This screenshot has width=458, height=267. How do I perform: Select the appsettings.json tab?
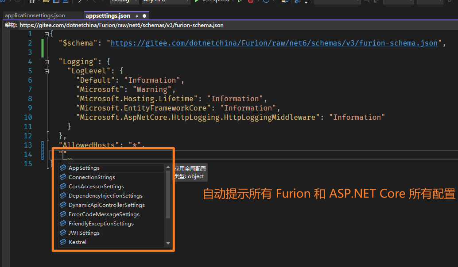click(108, 16)
